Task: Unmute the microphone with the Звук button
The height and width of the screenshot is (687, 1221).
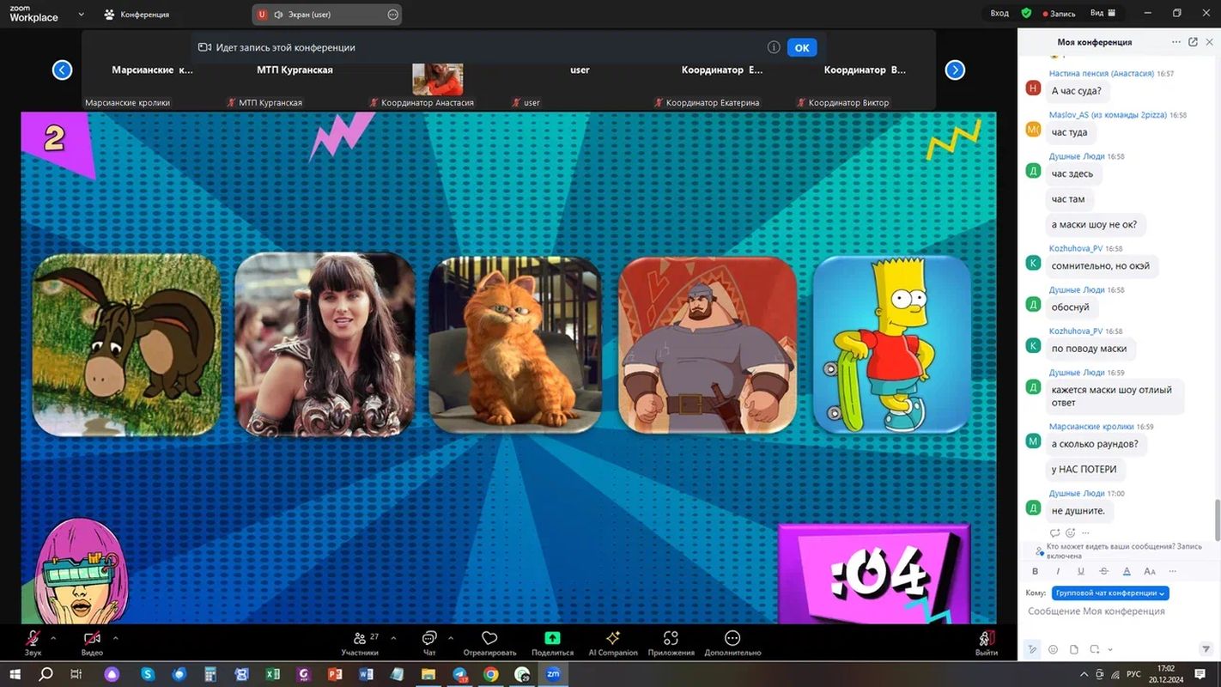Action: click(33, 642)
